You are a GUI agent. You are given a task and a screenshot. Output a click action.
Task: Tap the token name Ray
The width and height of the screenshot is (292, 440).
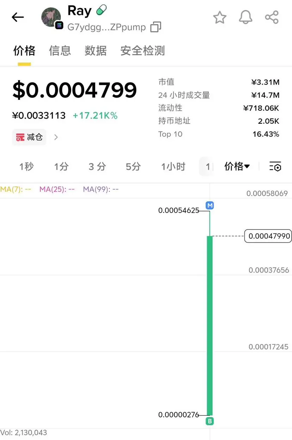click(x=80, y=11)
